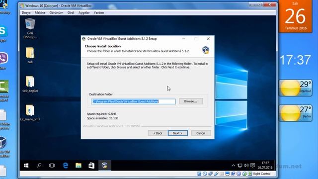Viewport: 318px width, 179px height.
Task: Open the Action Center notification icon
Action: pyautogui.click(x=253, y=166)
